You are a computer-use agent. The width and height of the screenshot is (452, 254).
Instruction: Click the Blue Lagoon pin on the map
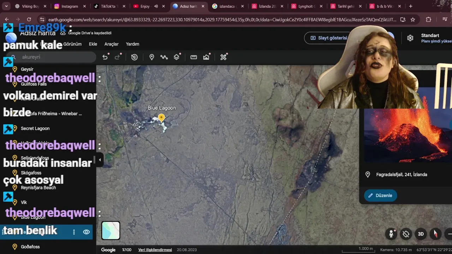[161, 118]
